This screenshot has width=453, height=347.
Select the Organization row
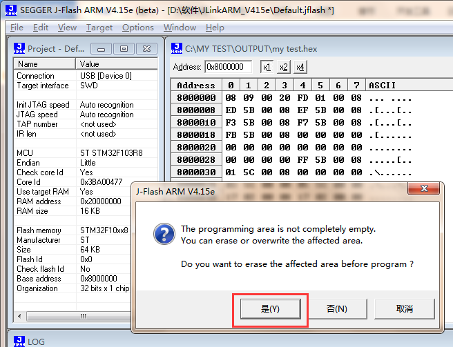point(73,288)
